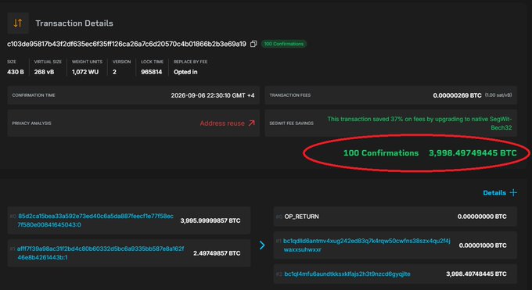532x290 pixels.
Task: Click the SegWit fee savings message text
Action: [419, 124]
